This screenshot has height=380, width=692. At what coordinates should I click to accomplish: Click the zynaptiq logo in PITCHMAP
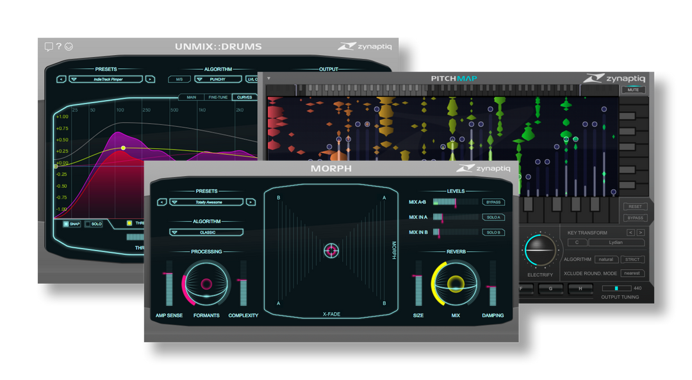click(x=614, y=78)
